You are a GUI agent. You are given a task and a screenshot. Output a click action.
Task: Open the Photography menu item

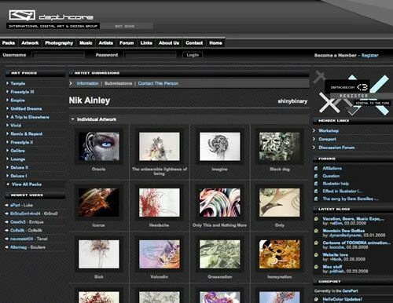point(59,43)
